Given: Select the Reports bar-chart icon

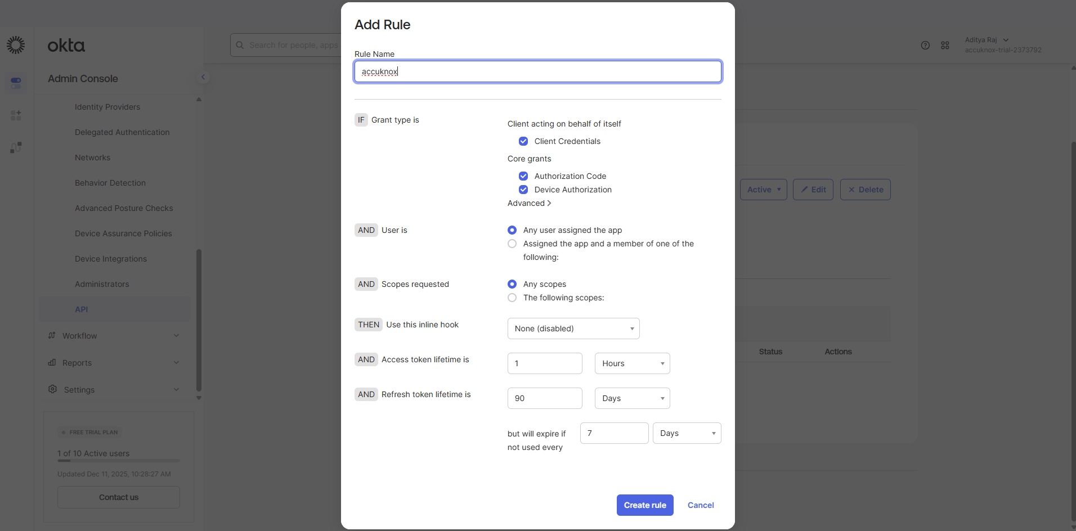Looking at the screenshot, I should 52,362.
